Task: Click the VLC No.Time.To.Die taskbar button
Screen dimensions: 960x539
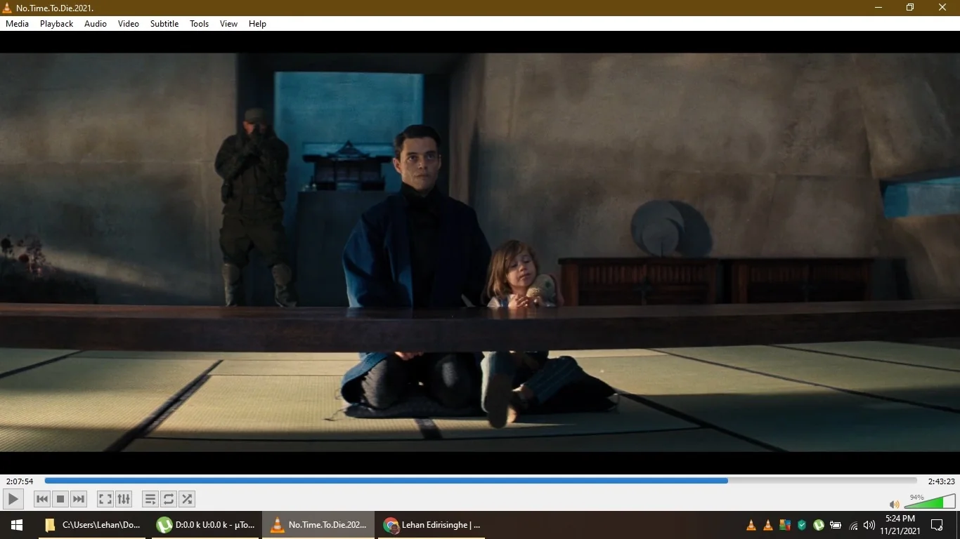Action: (x=319, y=525)
